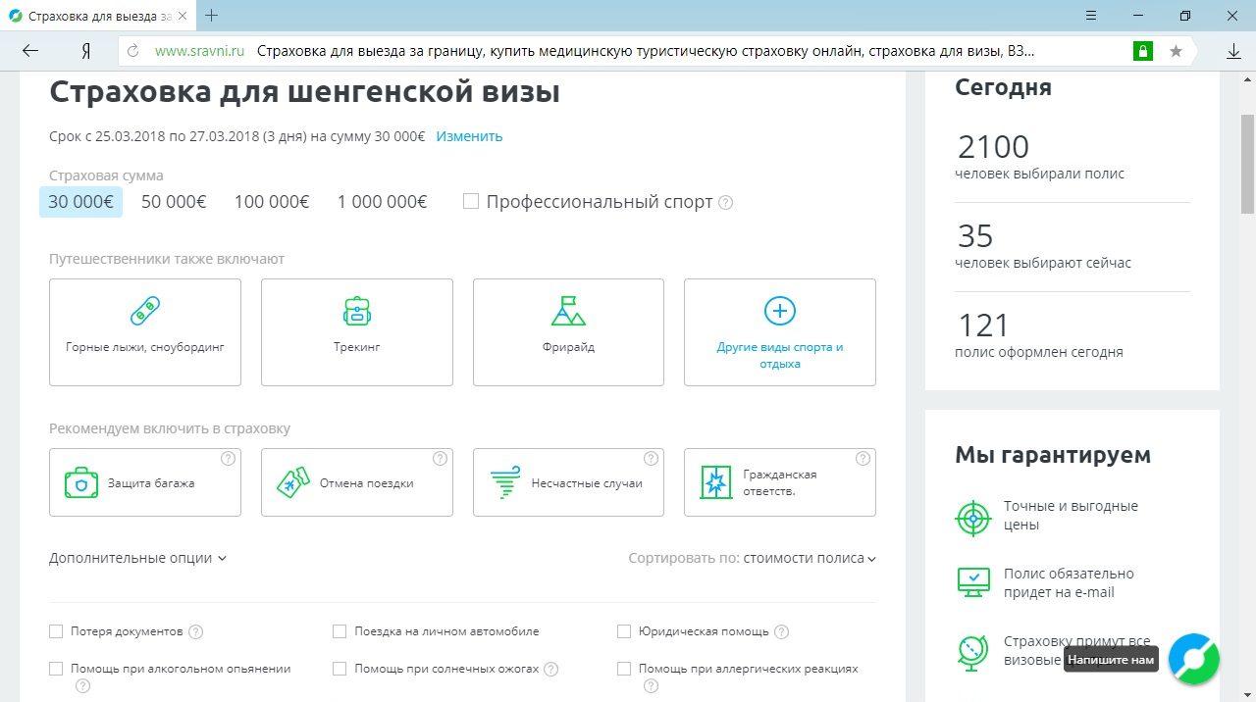
Task: Select the Страховка для выезда browser tab
Action: pos(98,16)
